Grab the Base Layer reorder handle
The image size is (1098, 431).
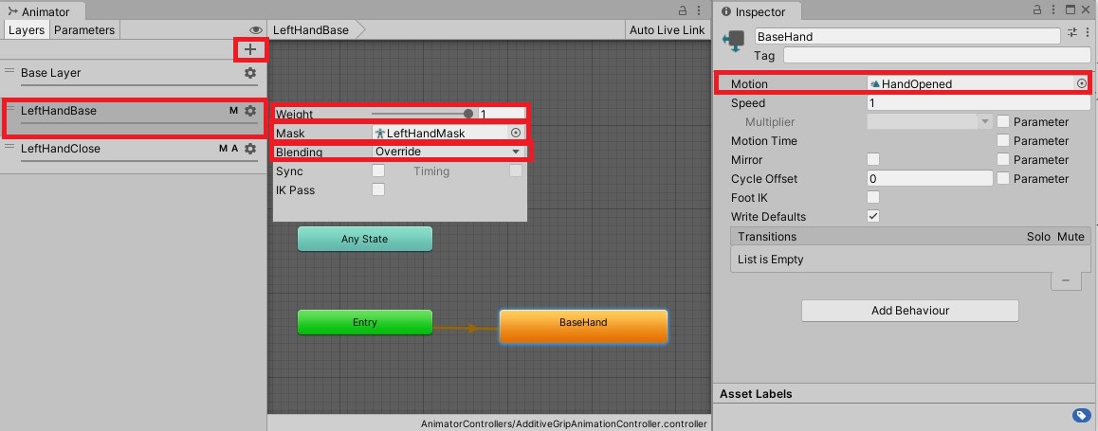click(9, 71)
